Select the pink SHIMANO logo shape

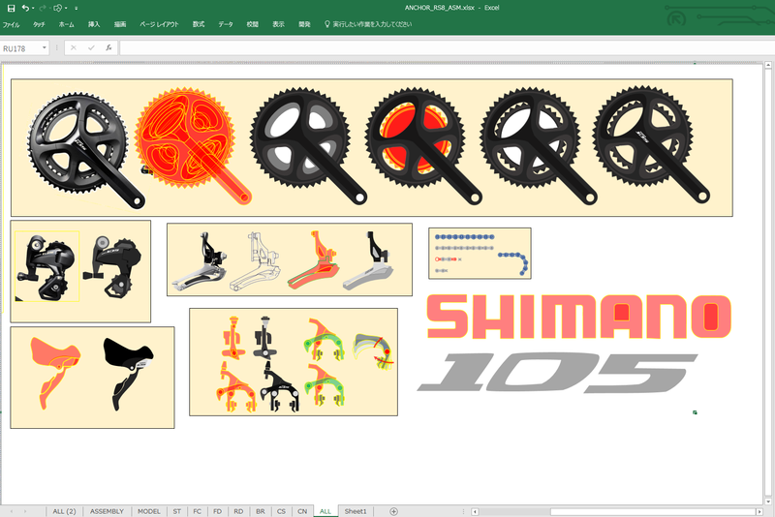(579, 317)
